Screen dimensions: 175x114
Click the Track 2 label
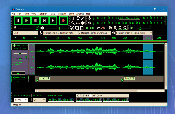click(x=129, y=78)
